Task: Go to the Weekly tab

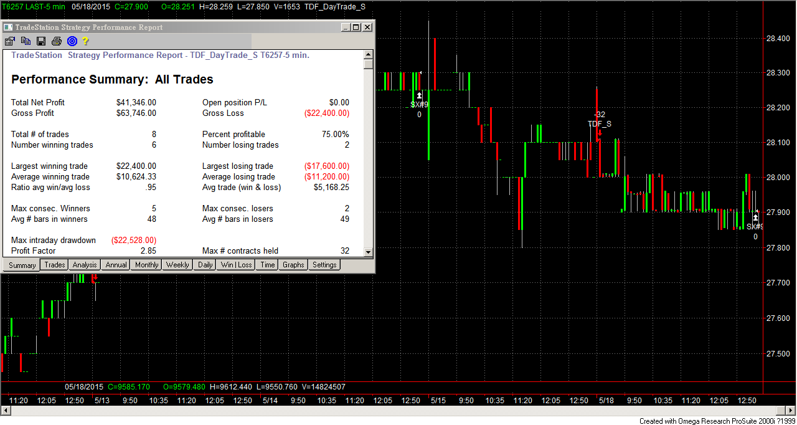Action: (x=177, y=265)
